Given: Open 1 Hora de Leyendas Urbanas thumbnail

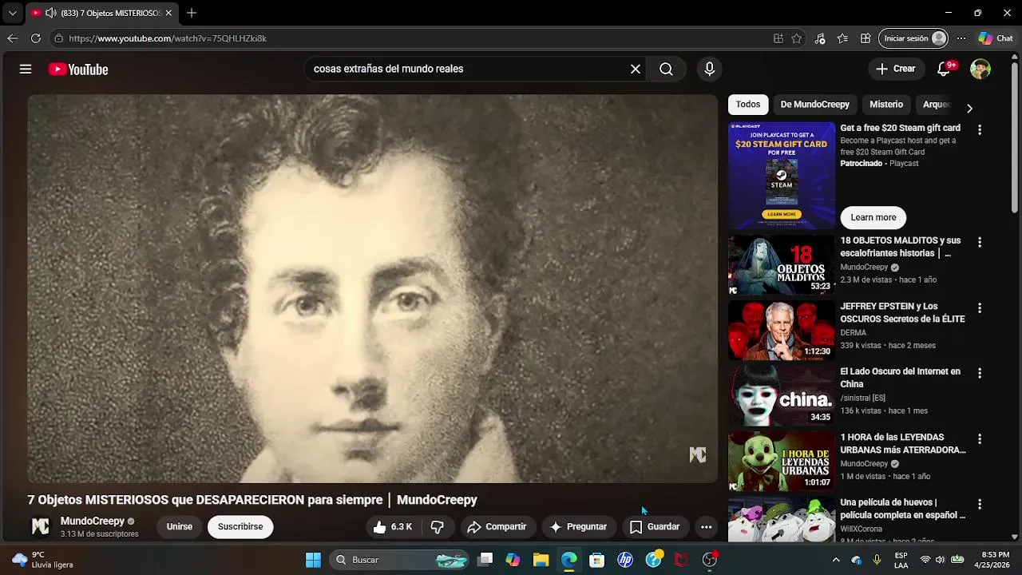Looking at the screenshot, I should (x=782, y=462).
